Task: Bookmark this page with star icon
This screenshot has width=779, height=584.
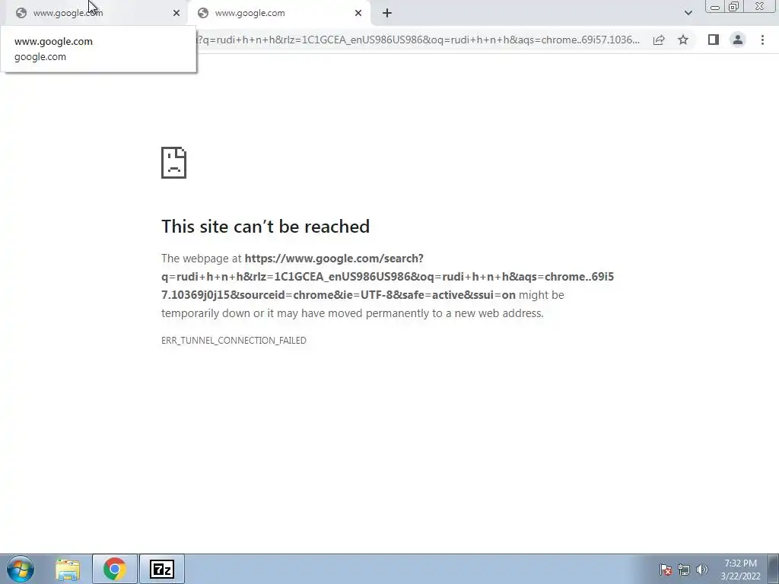Action: [x=683, y=40]
